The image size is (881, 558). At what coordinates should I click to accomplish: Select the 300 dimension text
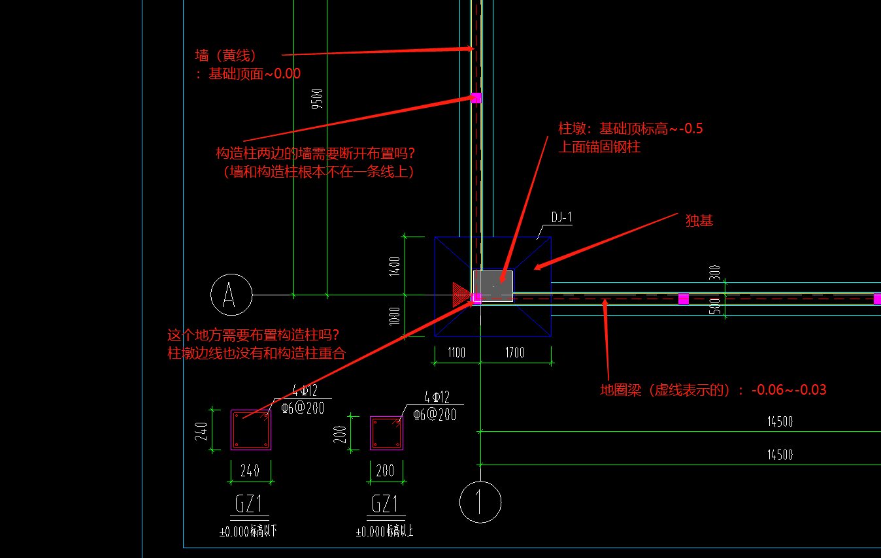[715, 273]
